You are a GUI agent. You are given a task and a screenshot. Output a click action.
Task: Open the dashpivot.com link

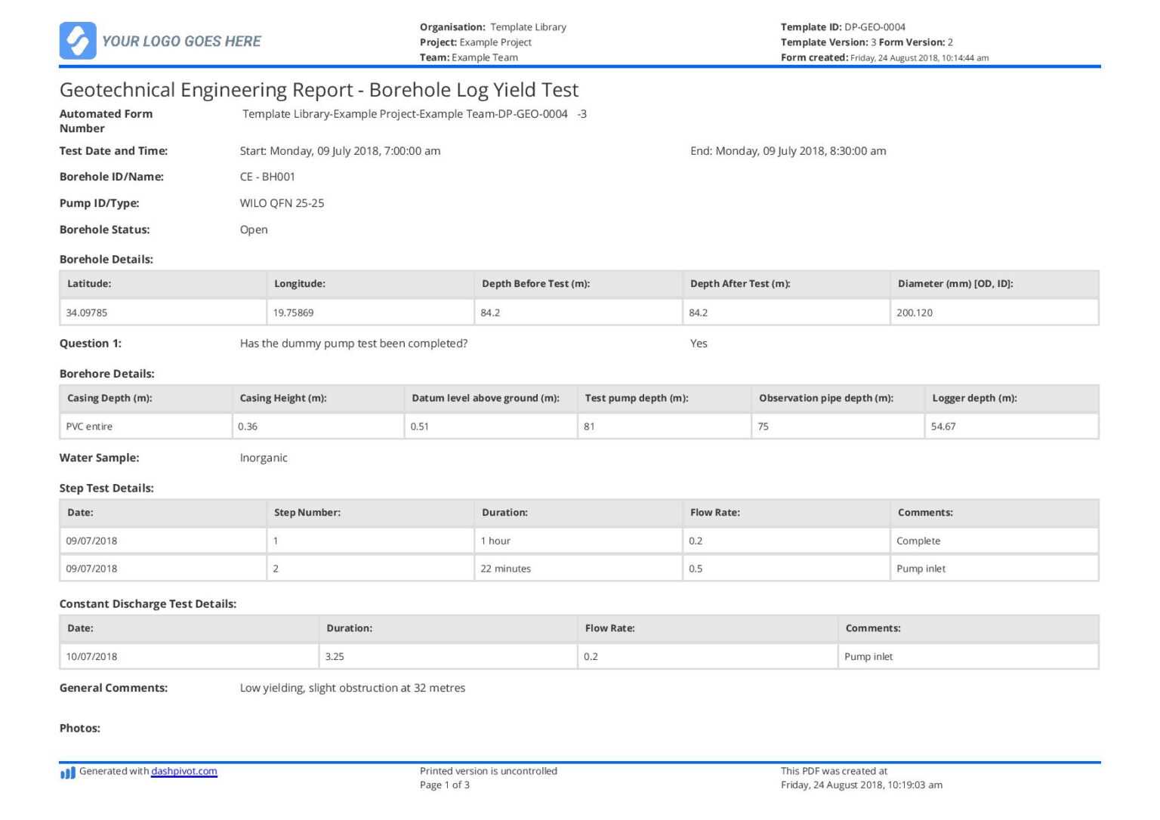point(184,771)
